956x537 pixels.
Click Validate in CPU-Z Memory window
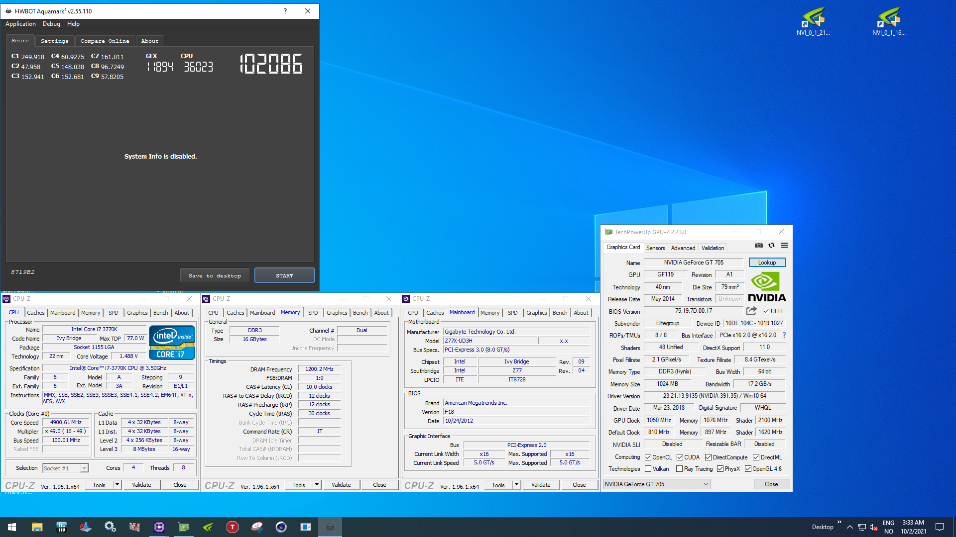tap(341, 485)
